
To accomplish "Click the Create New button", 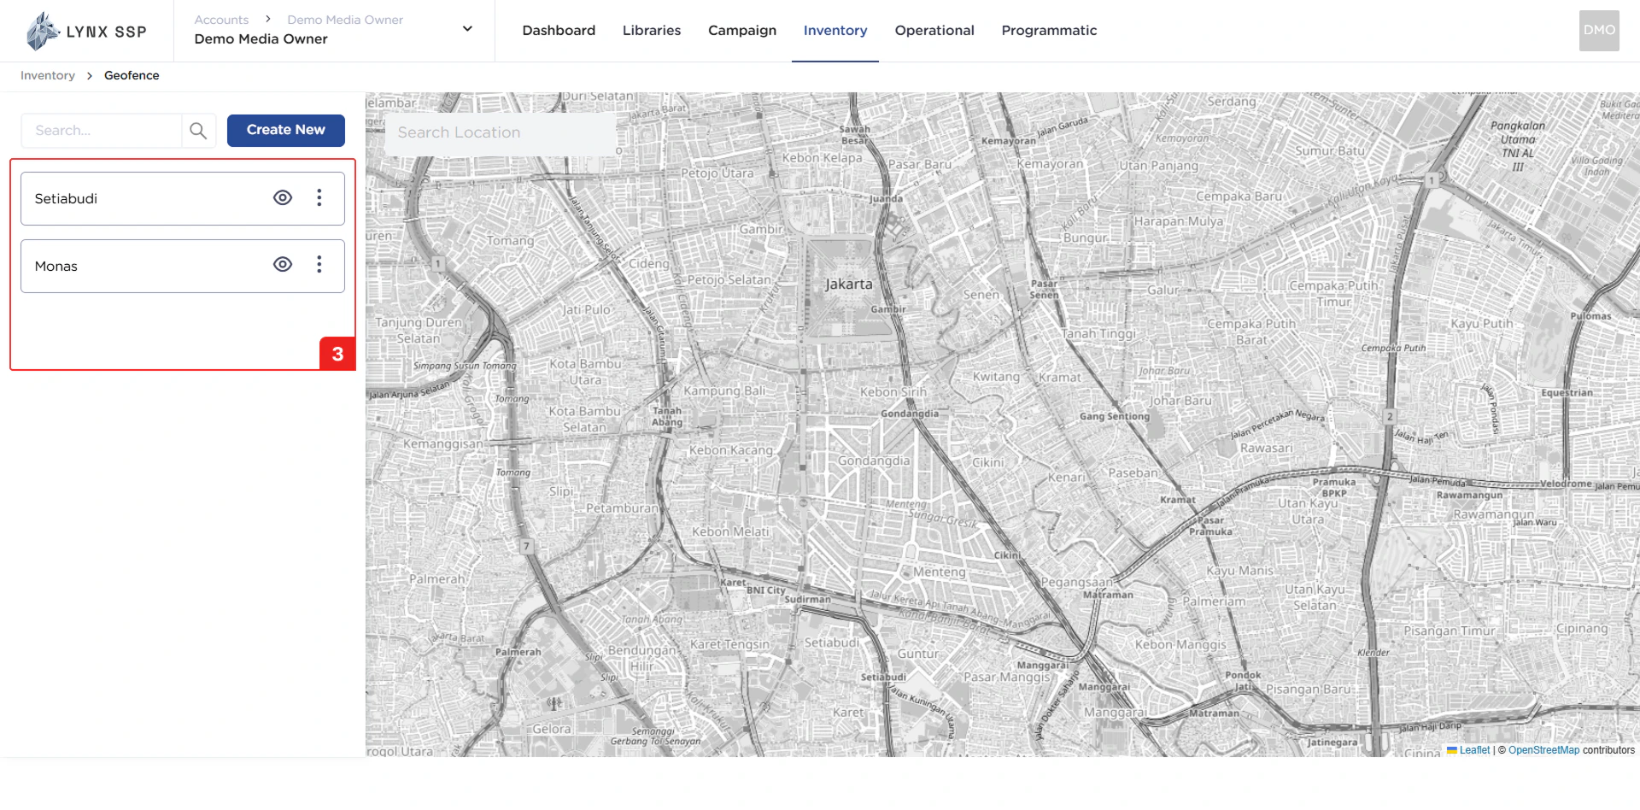I will tap(285, 130).
